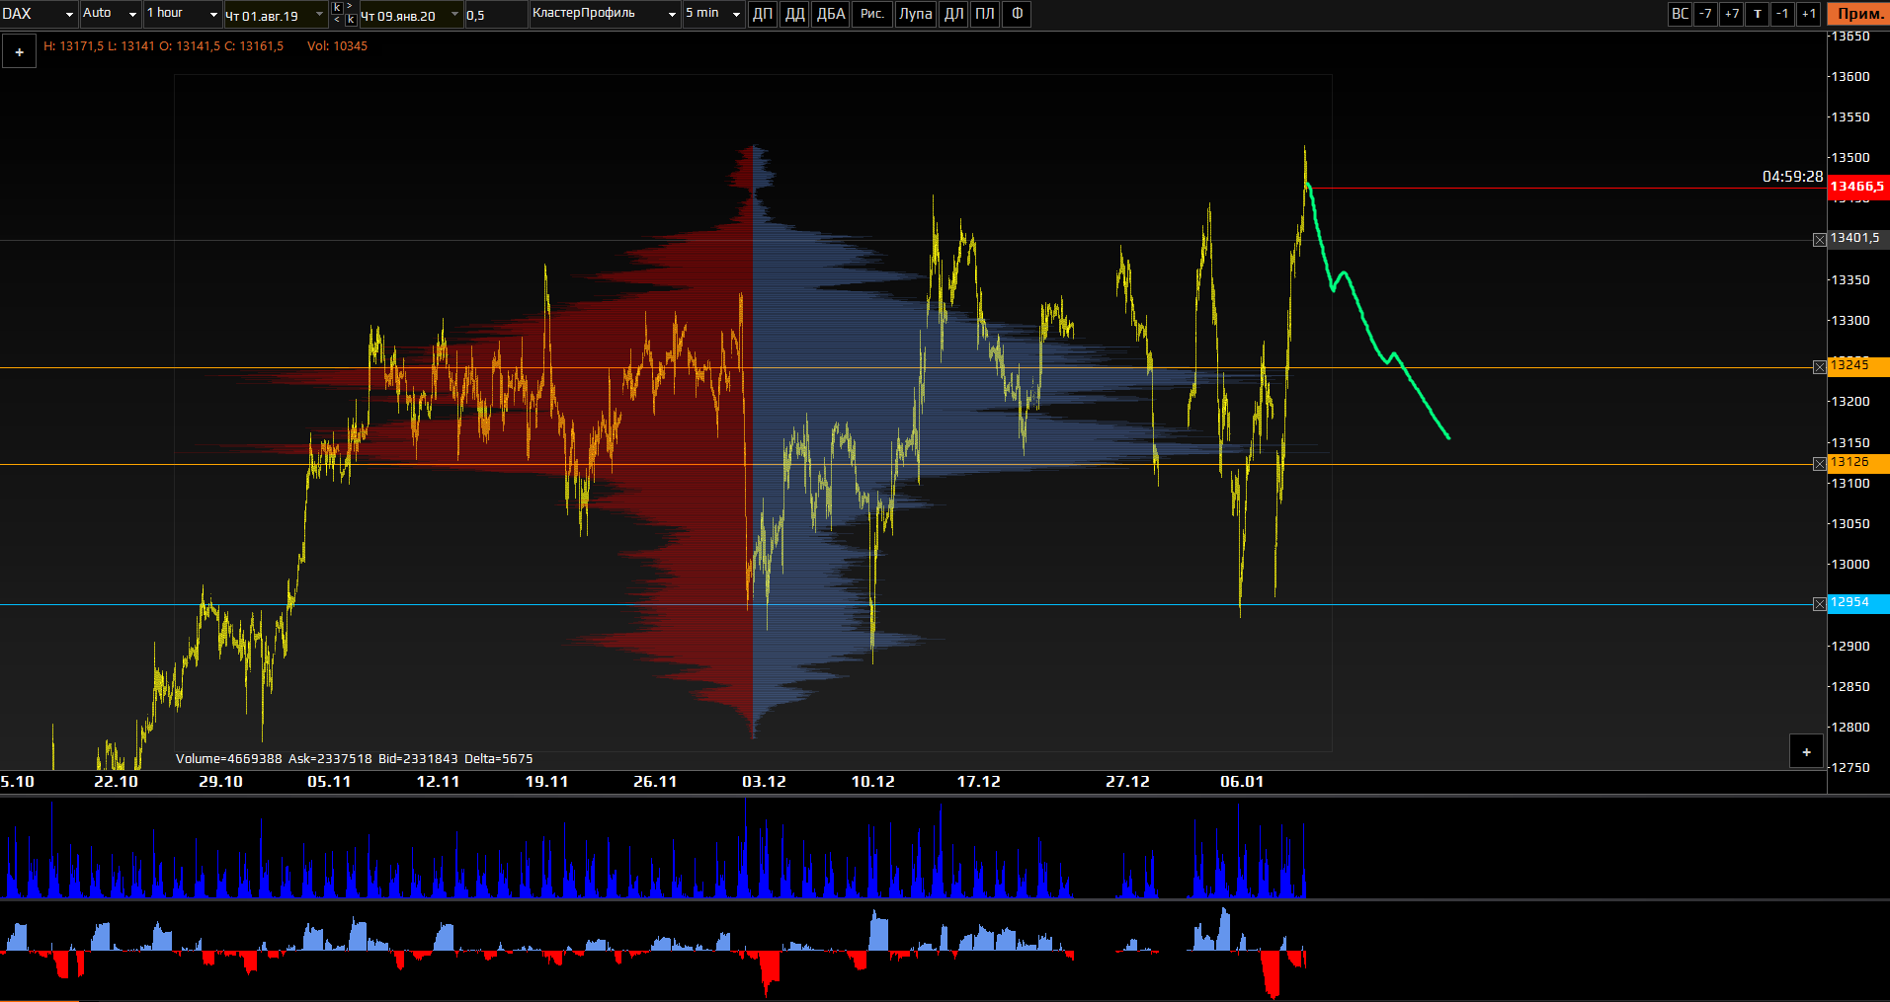Viewport: 1890px width, 1002px height.
Task: Click the step value field showing 0,5
Action: 494,15
